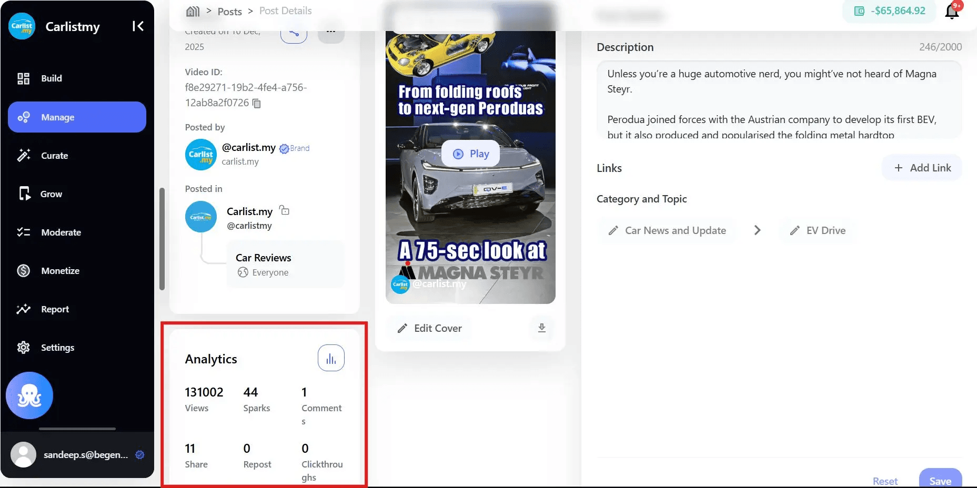Screen dimensions: 977x488
Task: Click the @carlist.my profile picture
Action: click(x=201, y=155)
